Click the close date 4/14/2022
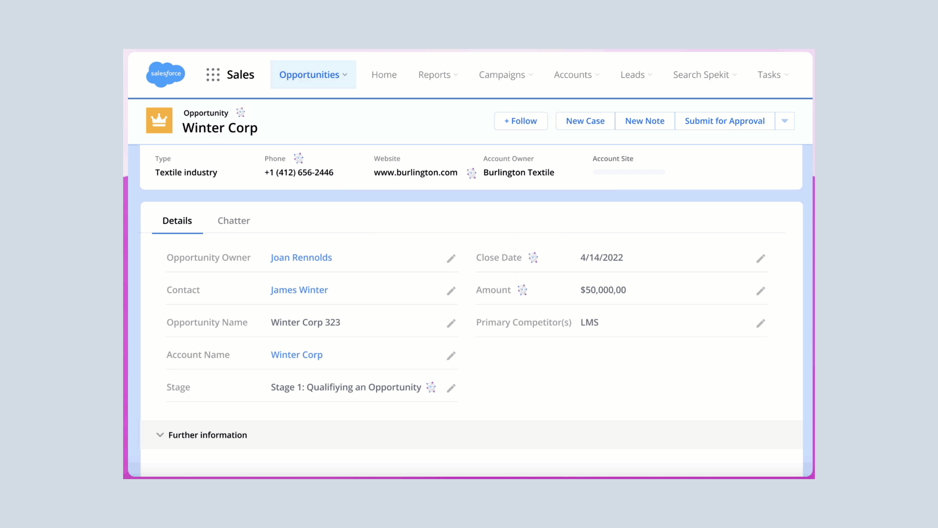Image resolution: width=938 pixels, height=528 pixels. [602, 258]
